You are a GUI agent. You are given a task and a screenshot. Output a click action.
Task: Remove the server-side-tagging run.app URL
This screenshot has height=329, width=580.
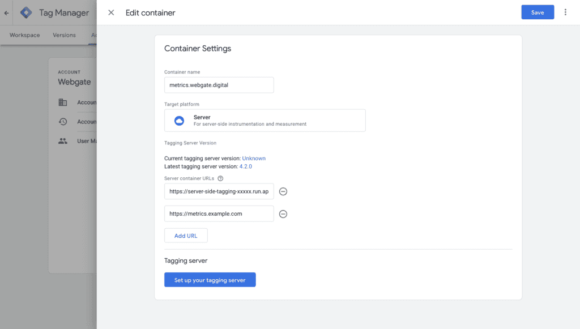(283, 192)
